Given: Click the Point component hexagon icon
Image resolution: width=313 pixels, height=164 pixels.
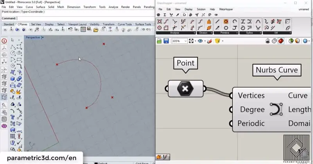Looking at the screenshot, I should click(185, 89).
